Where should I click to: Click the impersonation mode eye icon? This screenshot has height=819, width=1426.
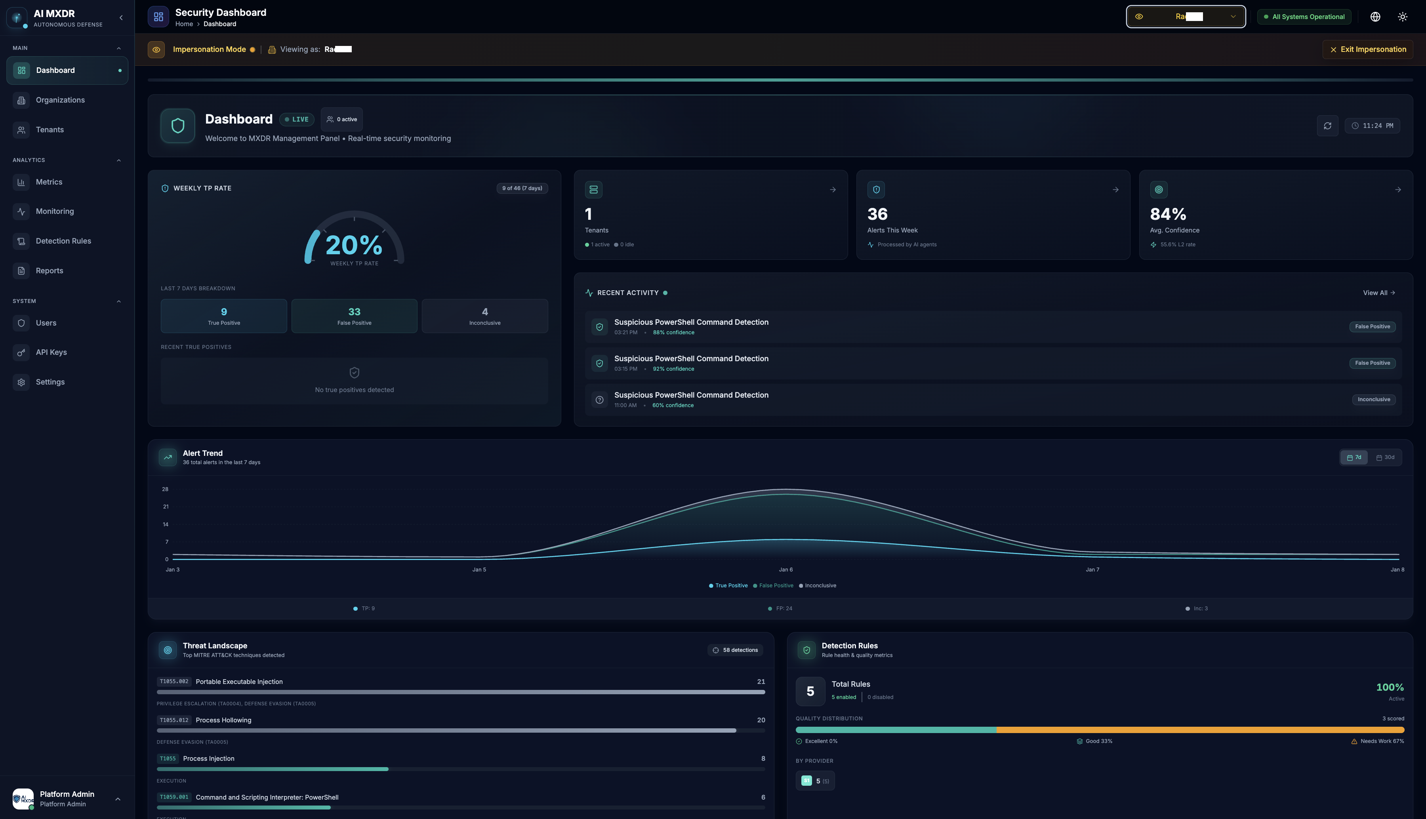[x=156, y=50]
